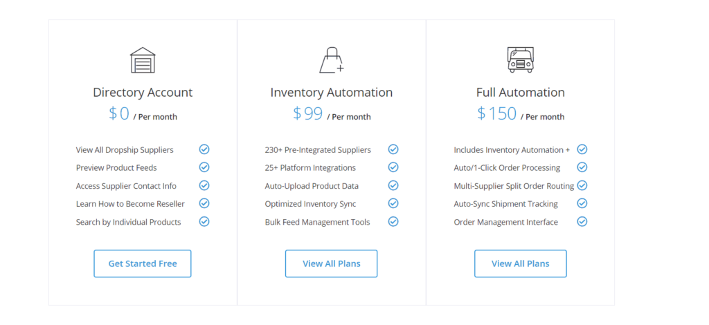Click checkmark beside Search by Individual Products
This screenshot has height=325, width=709.
tap(204, 222)
